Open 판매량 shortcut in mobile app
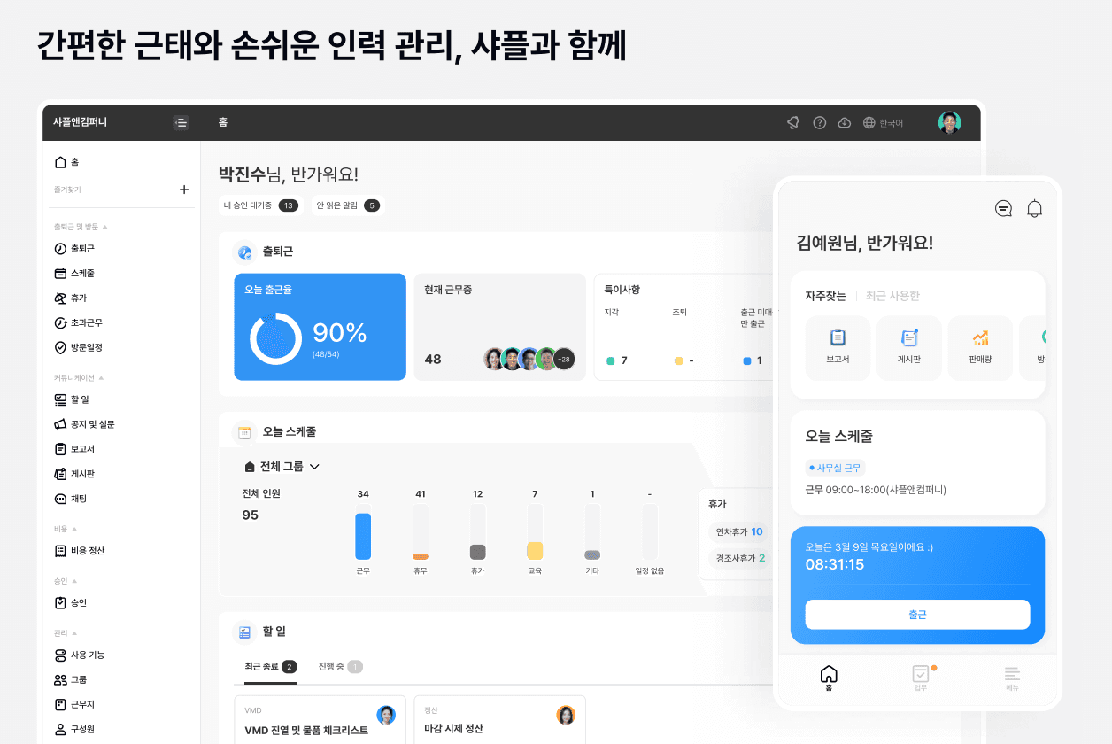This screenshot has height=744, width=1112. pyautogui.click(x=980, y=348)
